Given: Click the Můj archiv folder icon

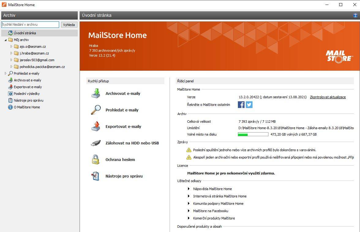Looking at the screenshot, I should click(x=10, y=40).
